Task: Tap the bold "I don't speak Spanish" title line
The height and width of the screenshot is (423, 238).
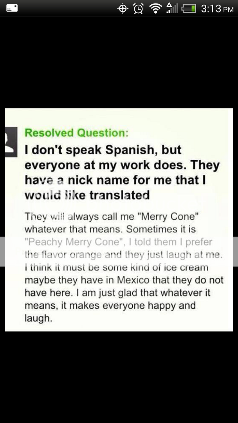Action: coord(103,150)
